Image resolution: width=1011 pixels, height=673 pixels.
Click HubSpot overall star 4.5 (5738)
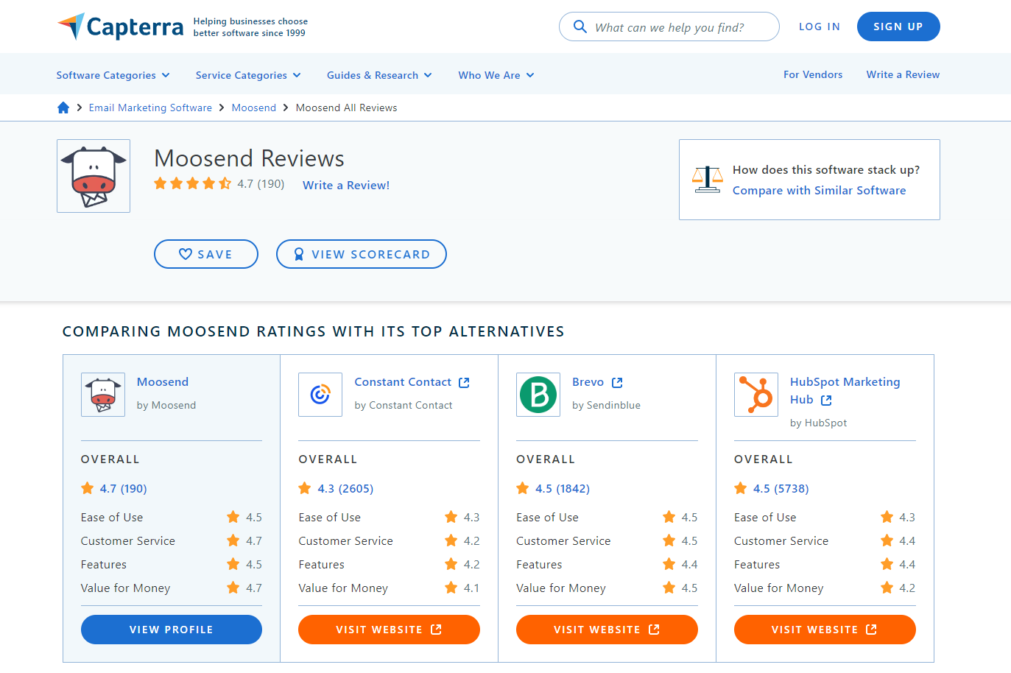772,488
